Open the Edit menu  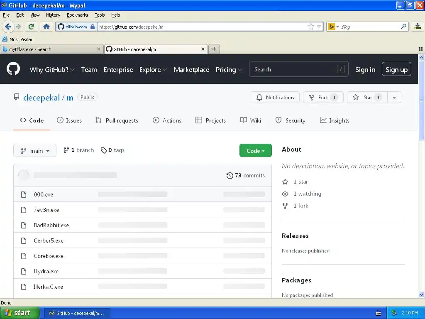20,15
